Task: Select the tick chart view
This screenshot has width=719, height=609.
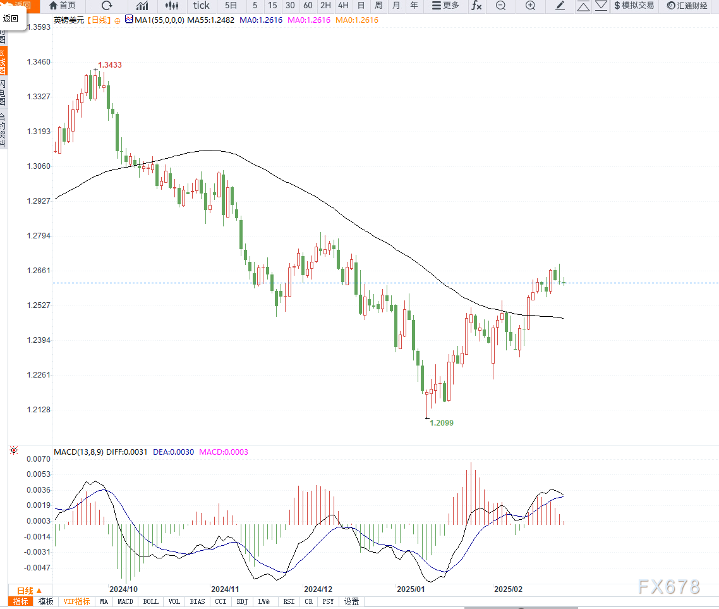Action: [202, 6]
